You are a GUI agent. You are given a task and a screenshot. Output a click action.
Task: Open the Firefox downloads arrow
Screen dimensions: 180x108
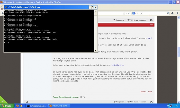[x=172, y=13]
